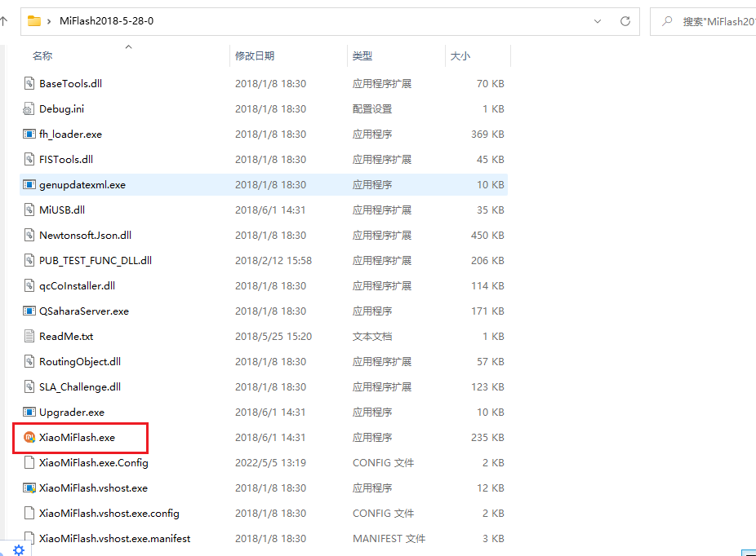
Task: Select the file name XiaoMiFlash.exe.Config
Action: click(x=94, y=462)
